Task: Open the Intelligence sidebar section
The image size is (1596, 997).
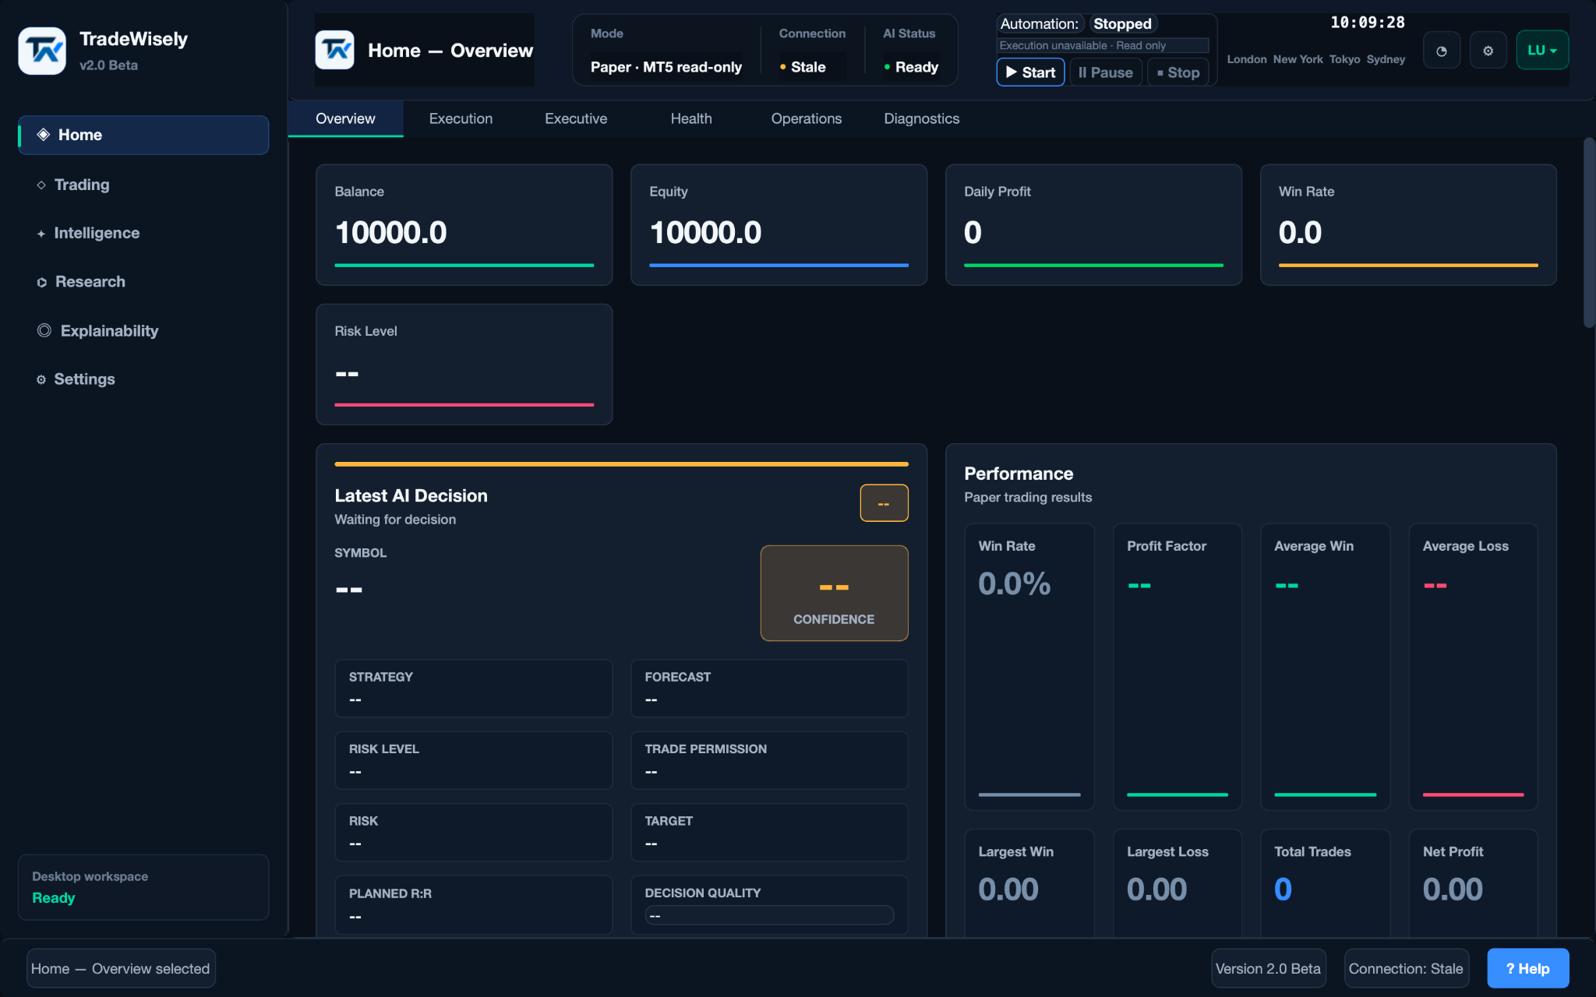Action: pyautogui.click(x=143, y=233)
